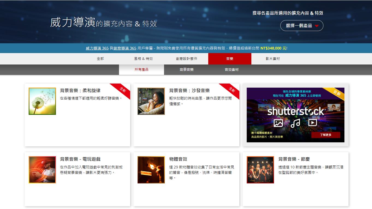Open the 創意設計套件 tab
The image size is (372, 209).
point(187,59)
